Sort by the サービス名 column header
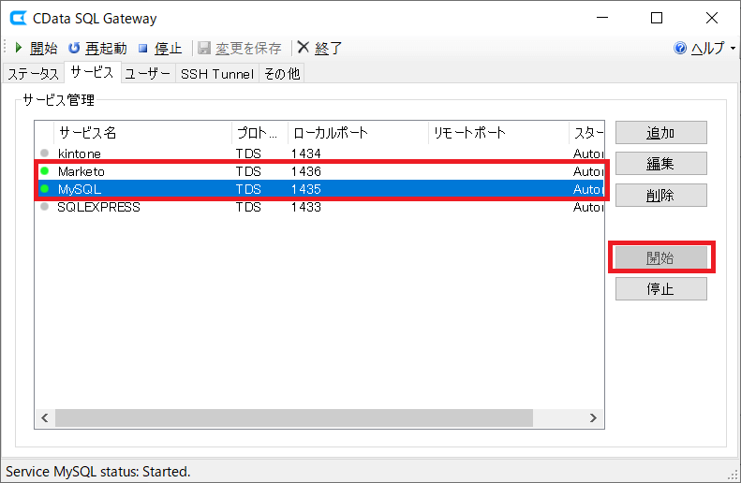Viewport: 741px width, 483px height. point(142,133)
